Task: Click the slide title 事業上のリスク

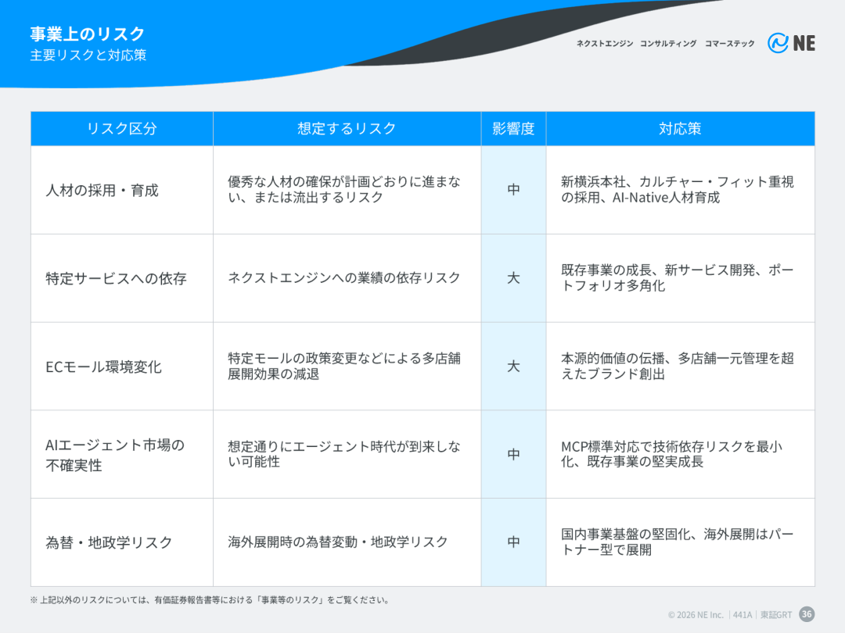Action: tap(88, 34)
